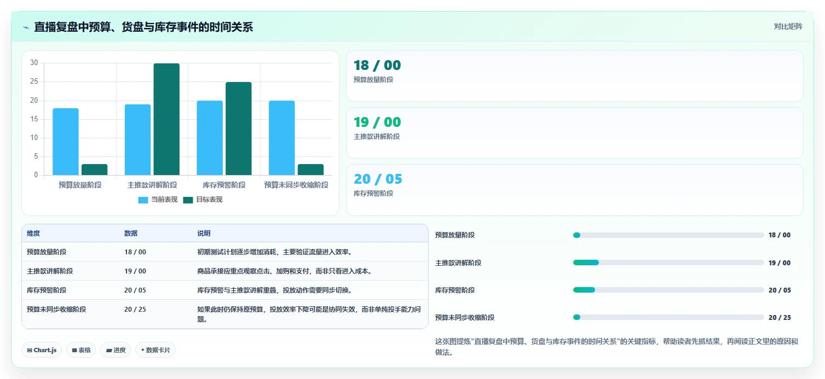Click the y-axis value 30
Viewport: 825px width, 379px height.
point(34,63)
